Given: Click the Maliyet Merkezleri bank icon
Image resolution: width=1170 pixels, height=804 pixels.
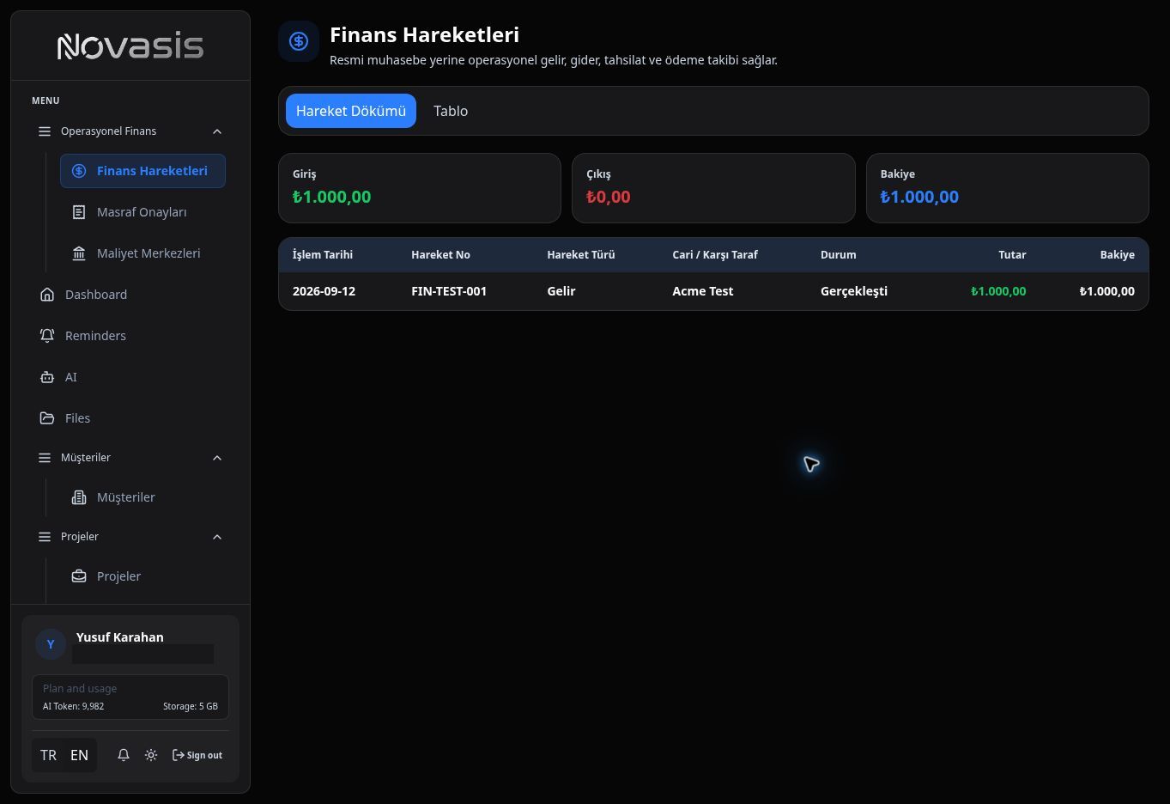Looking at the screenshot, I should click(x=79, y=253).
